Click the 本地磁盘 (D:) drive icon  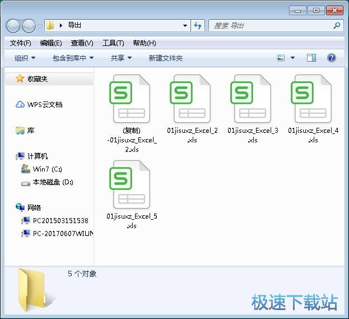tap(26, 183)
